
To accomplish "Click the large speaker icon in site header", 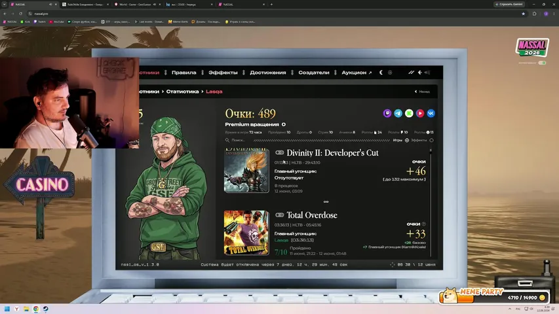I will coord(427,72).
